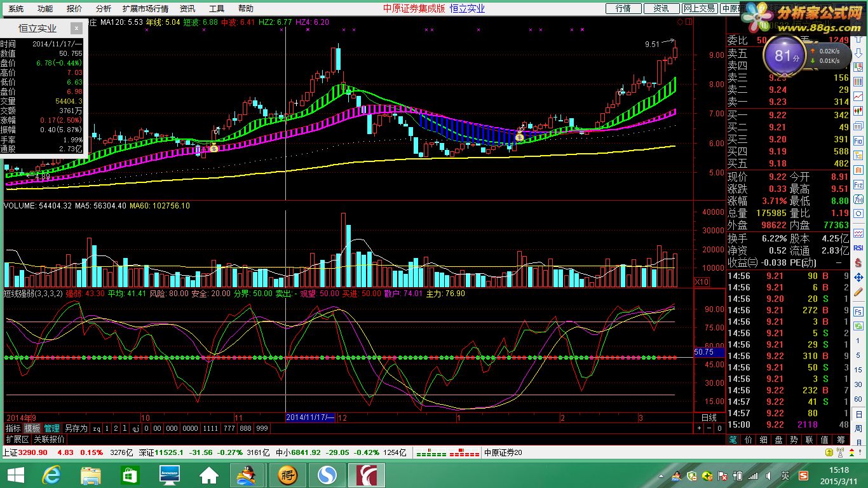The width and height of the screenshot is (868, 488).
Task: Open File Explorer from the taskbar
Action: tap(90, 474)
